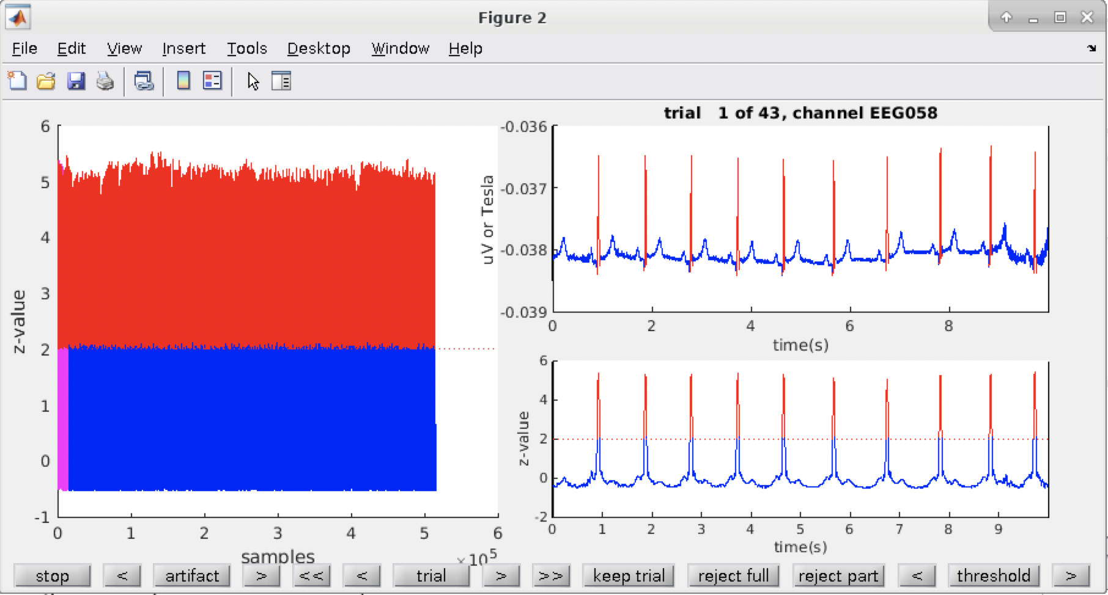Viewport: 1108px width, 595px height.
Task: Open the Help menu
Action: pyautogui.click(x=465, y=48)
